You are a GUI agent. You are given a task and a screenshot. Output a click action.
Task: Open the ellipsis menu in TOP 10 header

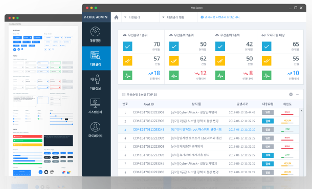(297, 94)
